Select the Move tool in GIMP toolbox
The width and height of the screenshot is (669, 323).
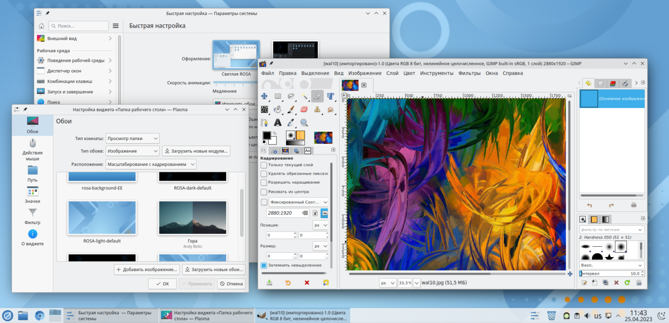pos(264,96)
